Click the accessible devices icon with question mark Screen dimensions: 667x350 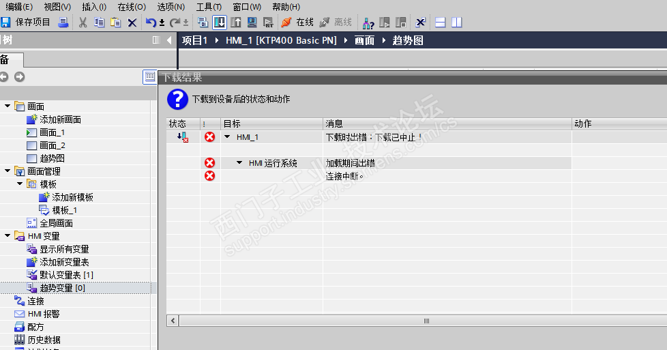point(368,23)
